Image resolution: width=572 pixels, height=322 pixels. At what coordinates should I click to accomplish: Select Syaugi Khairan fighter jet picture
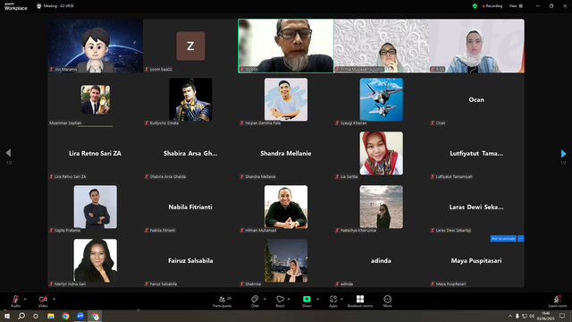point(382,99)
